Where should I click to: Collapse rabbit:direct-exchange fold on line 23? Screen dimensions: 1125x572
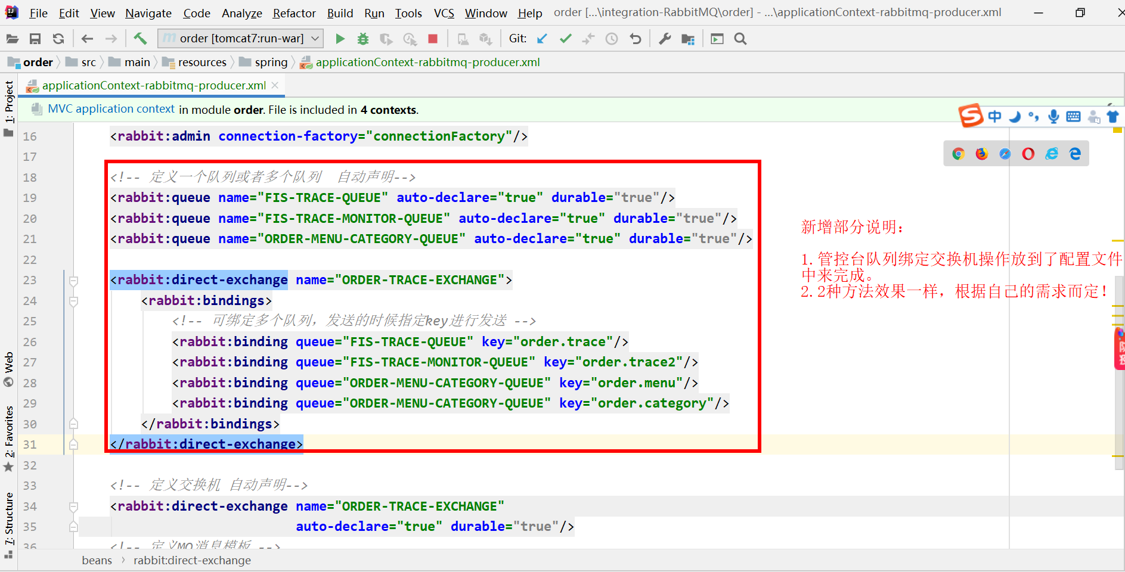tap(73, 280)
